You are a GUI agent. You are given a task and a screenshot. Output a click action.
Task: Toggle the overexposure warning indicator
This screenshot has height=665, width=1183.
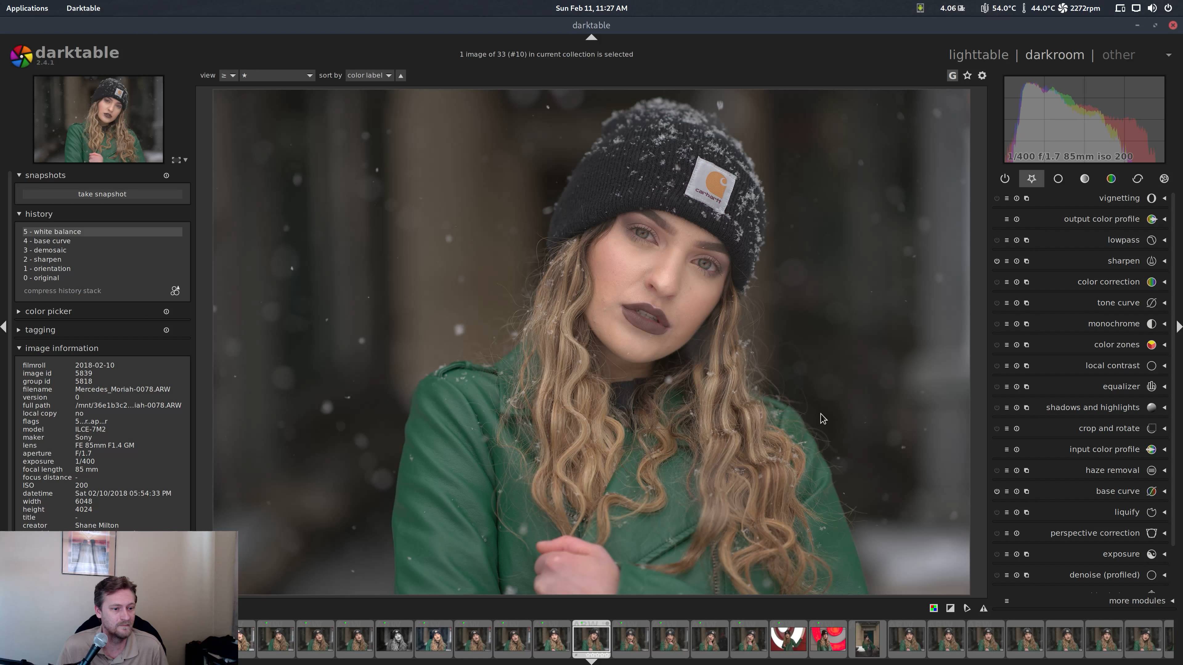(x=950, y=608)
